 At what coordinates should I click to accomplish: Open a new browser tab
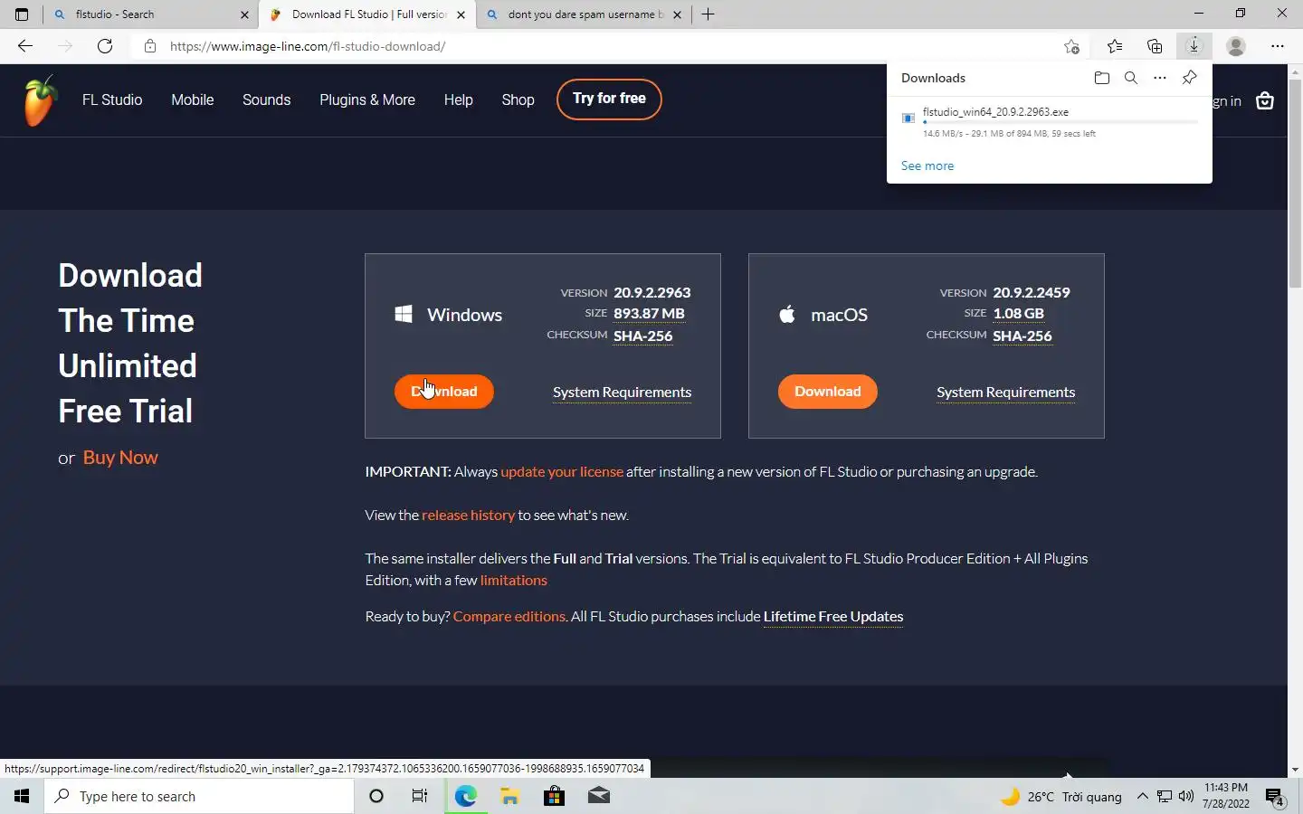click(709, 14)
